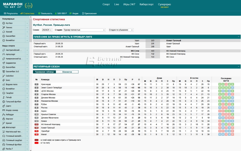241x151 pixels.
Task: Expand the Футбол sidebar chevron
Action: pos(27,23)
